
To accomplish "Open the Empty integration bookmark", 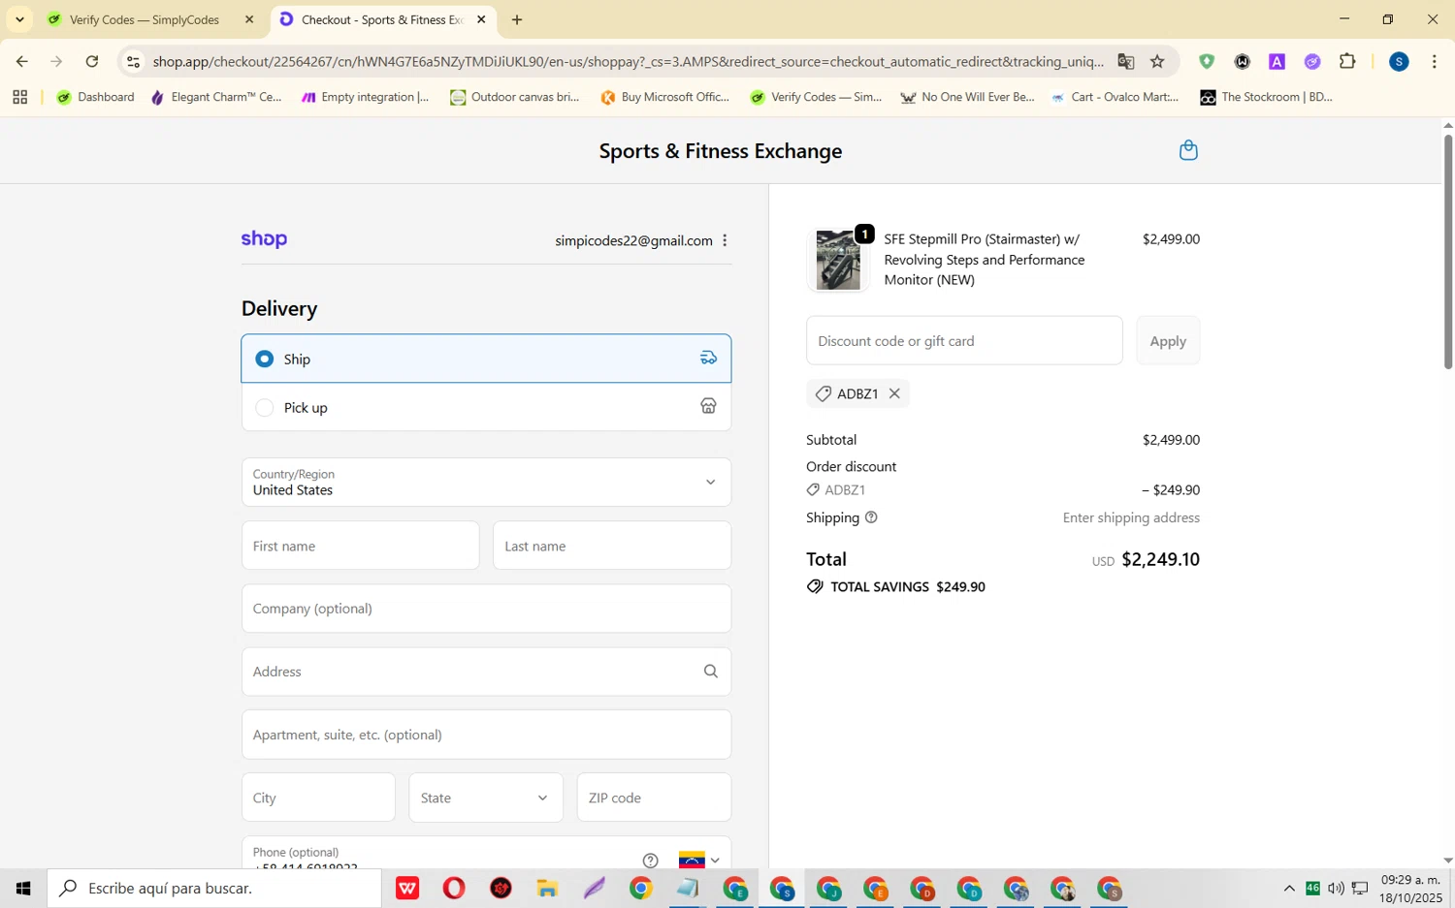I will [x=365, y=97].
